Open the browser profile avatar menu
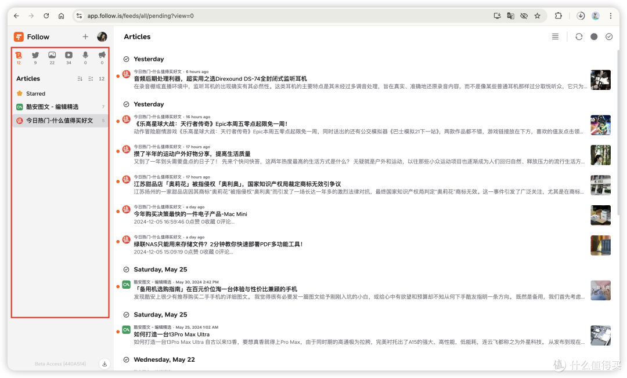Viewport: 627px width, 378px height. point(596,16)
